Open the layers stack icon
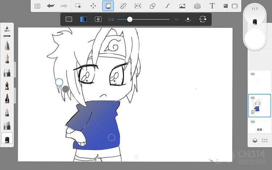 pos(255,140)
